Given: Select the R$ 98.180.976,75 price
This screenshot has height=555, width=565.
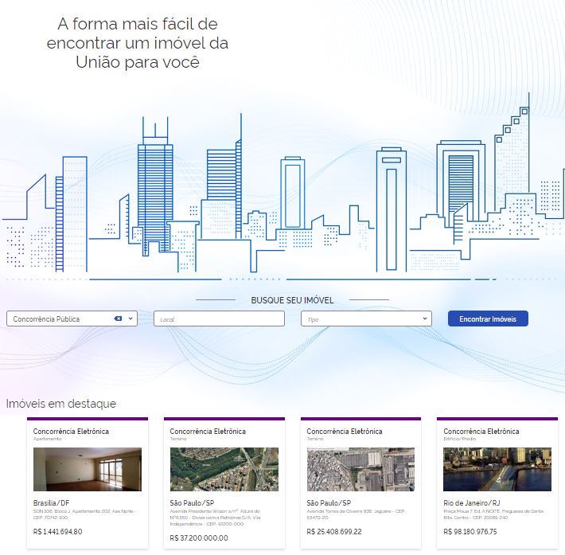Looking at the screenshot, I should (x=472, y=531).
